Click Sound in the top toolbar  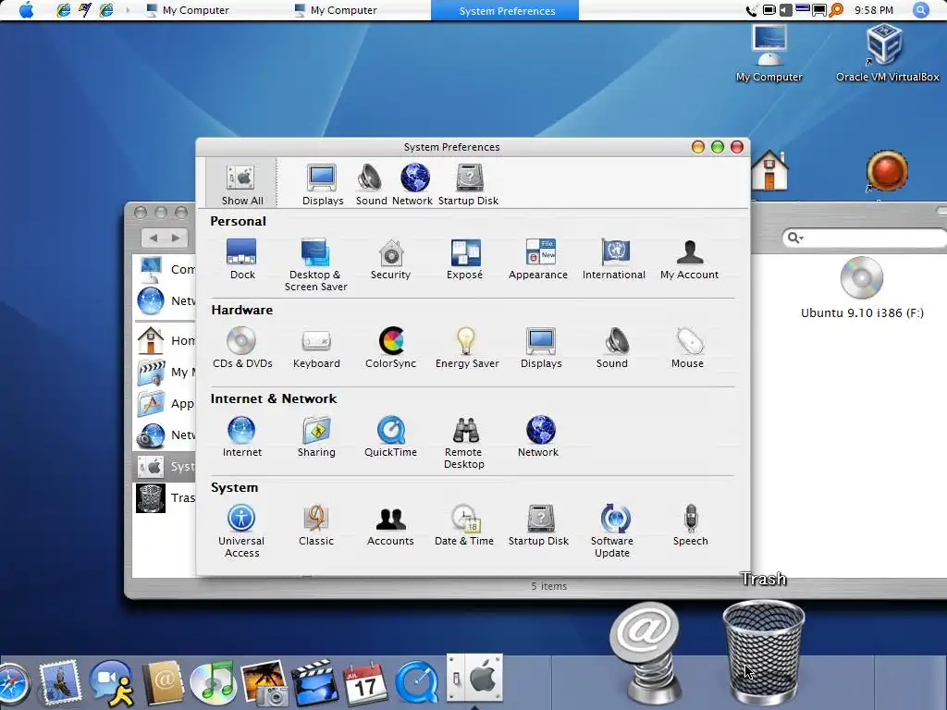371,185
